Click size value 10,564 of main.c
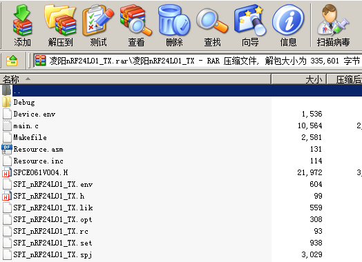 coord(309,125)
